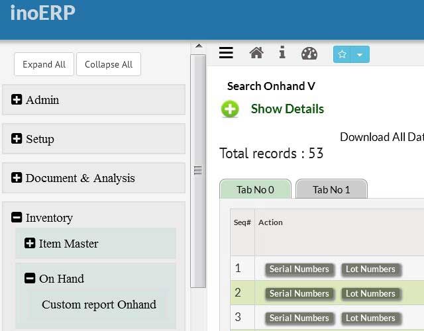
Task: Click the Expand All button
Action: point(44,64)
